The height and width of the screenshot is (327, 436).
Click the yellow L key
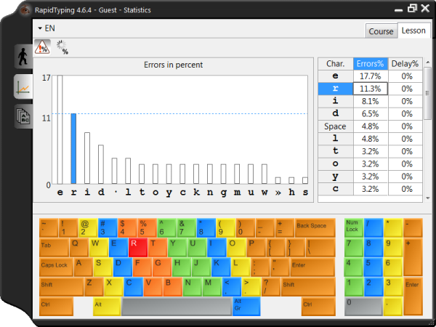[241, 267]
